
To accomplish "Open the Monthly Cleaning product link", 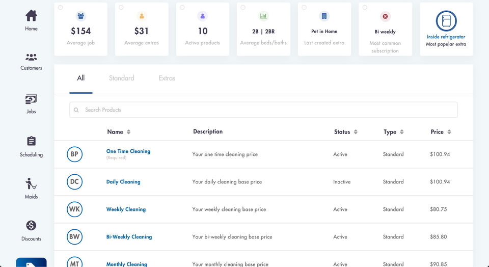I will [127, 264].
